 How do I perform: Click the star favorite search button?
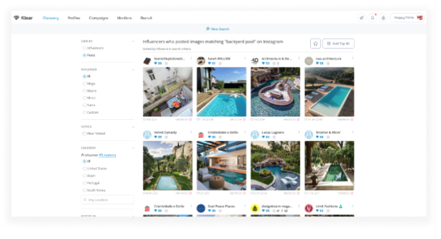(x=315, y=44)
